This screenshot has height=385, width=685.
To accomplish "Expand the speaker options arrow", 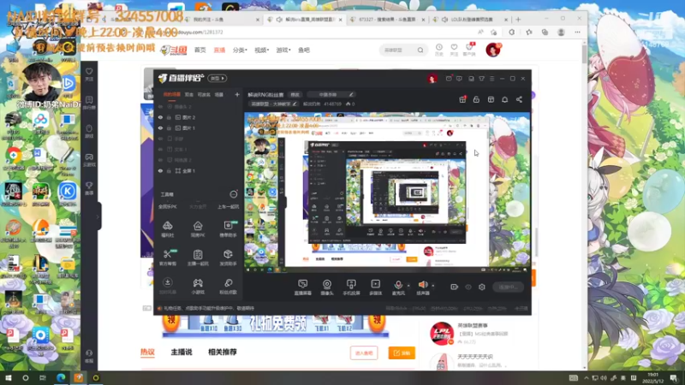I will 433,286.
